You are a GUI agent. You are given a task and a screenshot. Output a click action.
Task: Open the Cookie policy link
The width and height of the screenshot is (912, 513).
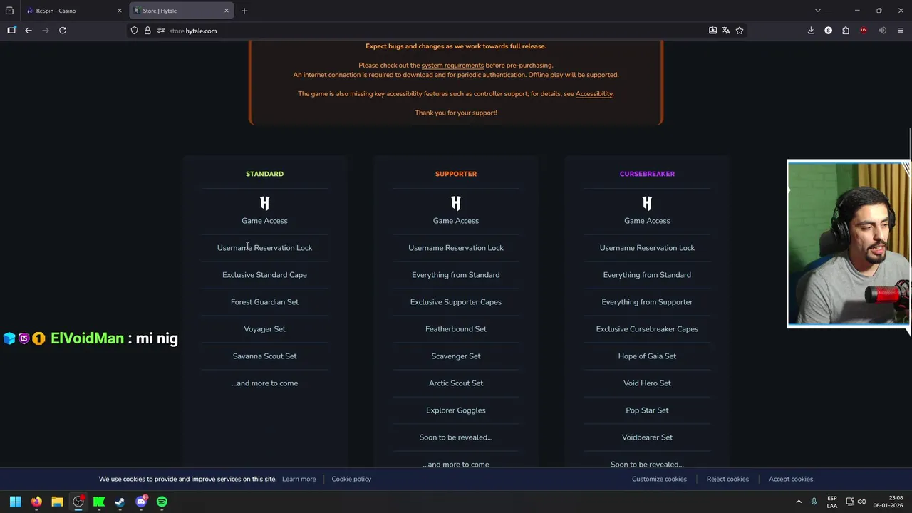tap(351, 479)
